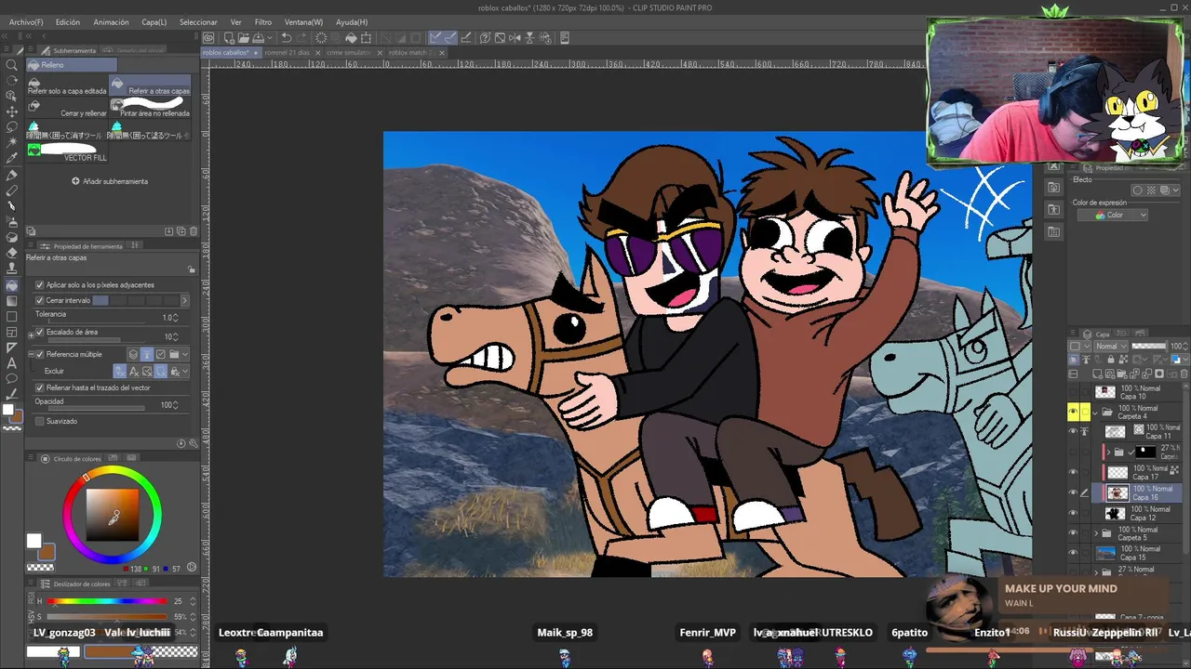1191x669 pixels.
Task: Open the Animación menu
Action: 111,21
